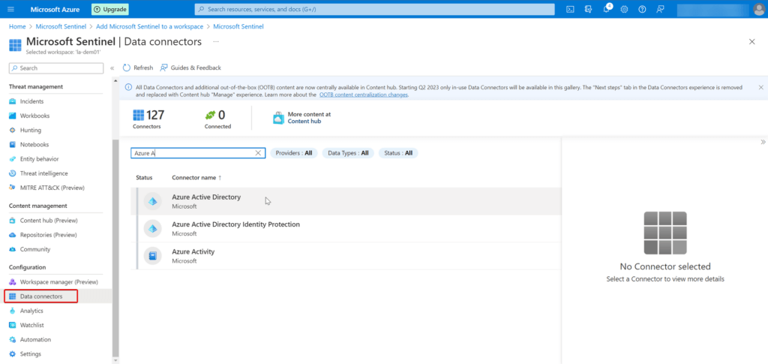Click the Content hub shopping bag icon
This screenshot has width=768, height=364.
coord(278,118)
